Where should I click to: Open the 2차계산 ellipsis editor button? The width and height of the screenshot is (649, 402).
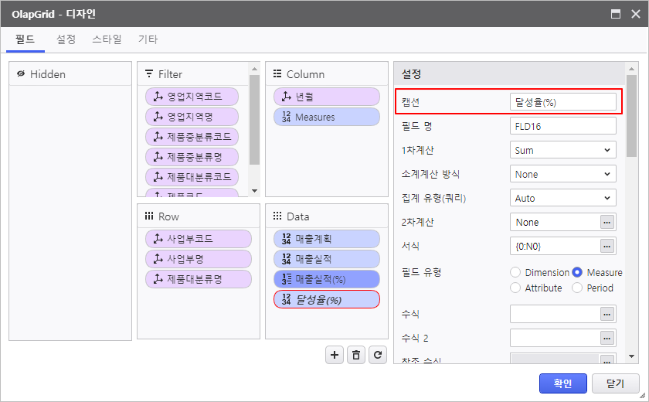pyautogui.click(x=607, y=223)
